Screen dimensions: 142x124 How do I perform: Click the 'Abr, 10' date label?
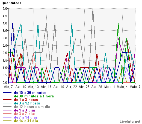coord(21,87)
